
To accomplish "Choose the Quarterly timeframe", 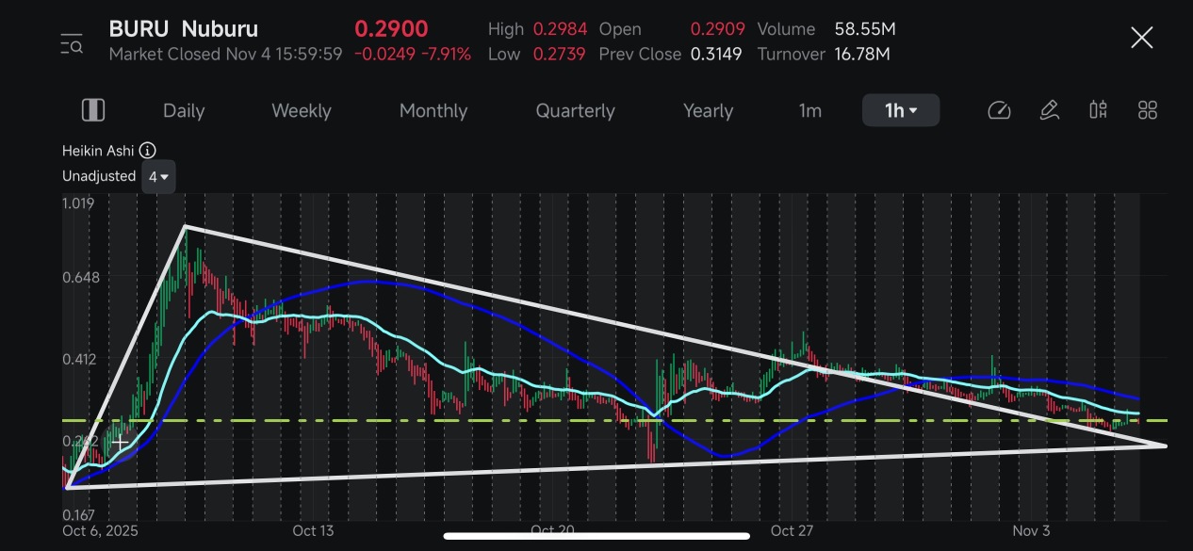I will [x=575, y=110].
